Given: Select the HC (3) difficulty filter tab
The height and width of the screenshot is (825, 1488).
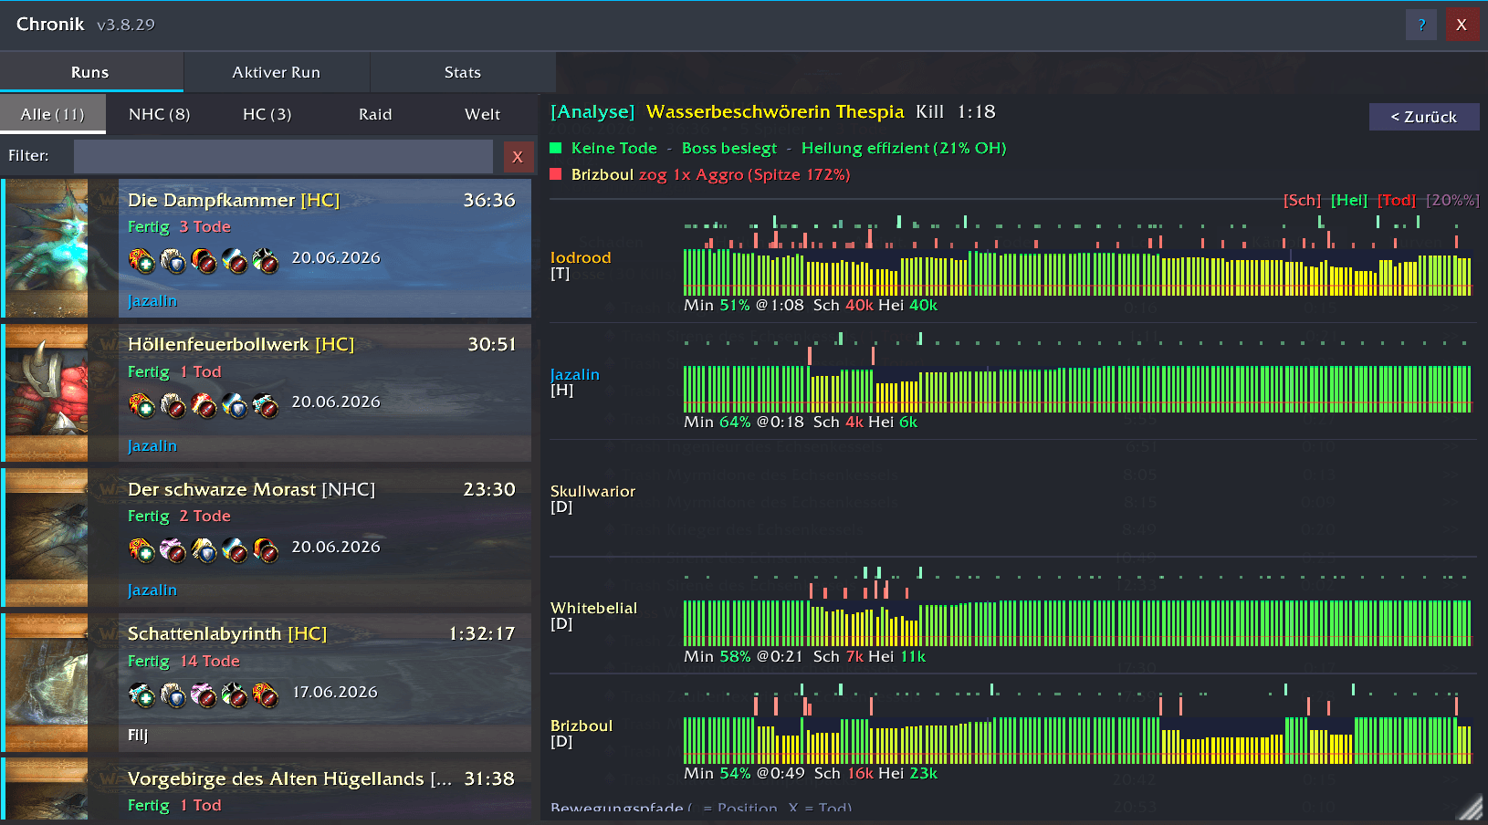Looking at the screenshot, I should [267, 114].
